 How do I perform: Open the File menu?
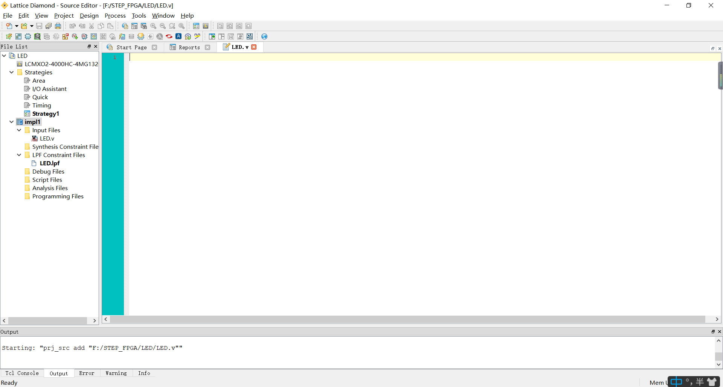point(8,16)
